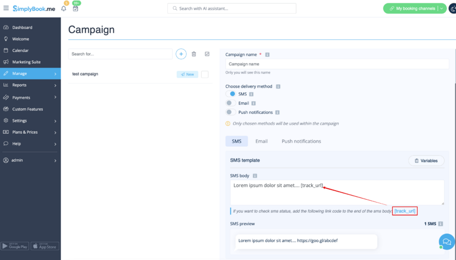456x260 pixels.
Task: Expand the Help submenu chevron
Action: (x=55, y=144)
